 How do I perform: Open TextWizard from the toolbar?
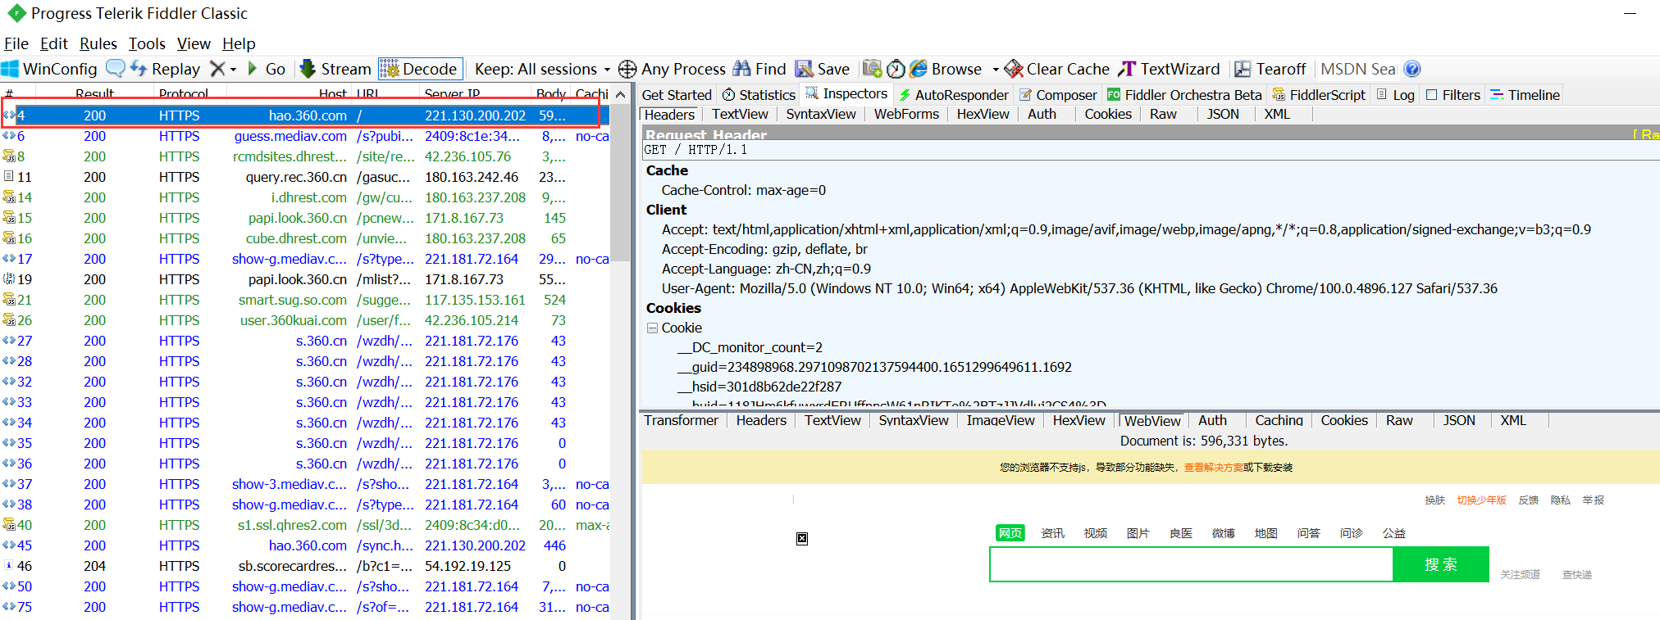tap(1170, 69)
